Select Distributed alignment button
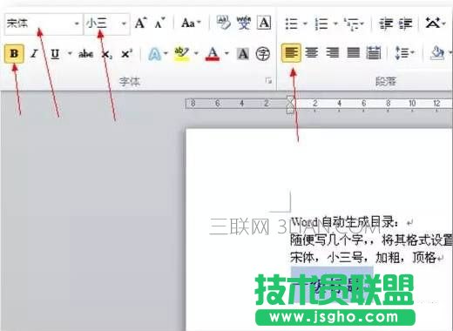Image resolution: width=453 pixels, height=331 pixels. tap(374, 53)
